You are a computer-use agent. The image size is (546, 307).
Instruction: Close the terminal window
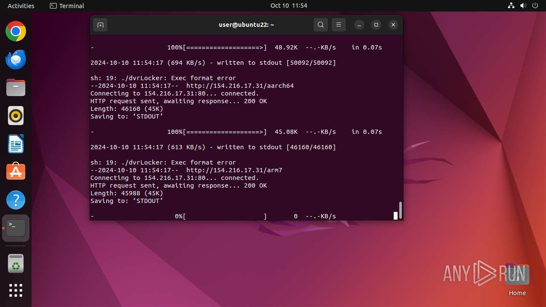pyautogui.click(x=393, y=25)
